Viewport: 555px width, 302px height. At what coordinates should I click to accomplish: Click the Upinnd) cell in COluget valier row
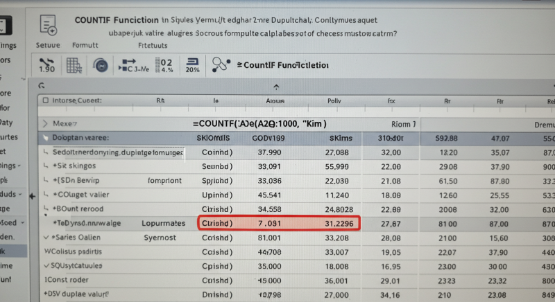(x=217, y=195)
